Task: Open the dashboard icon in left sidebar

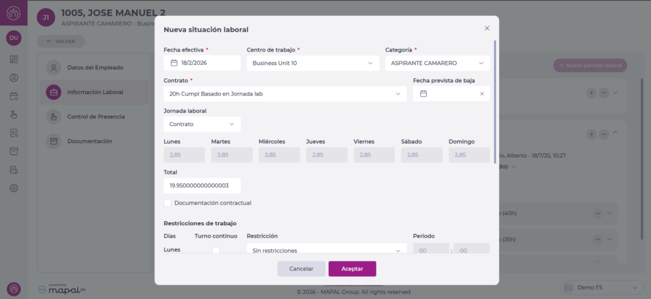Action: 14,60
